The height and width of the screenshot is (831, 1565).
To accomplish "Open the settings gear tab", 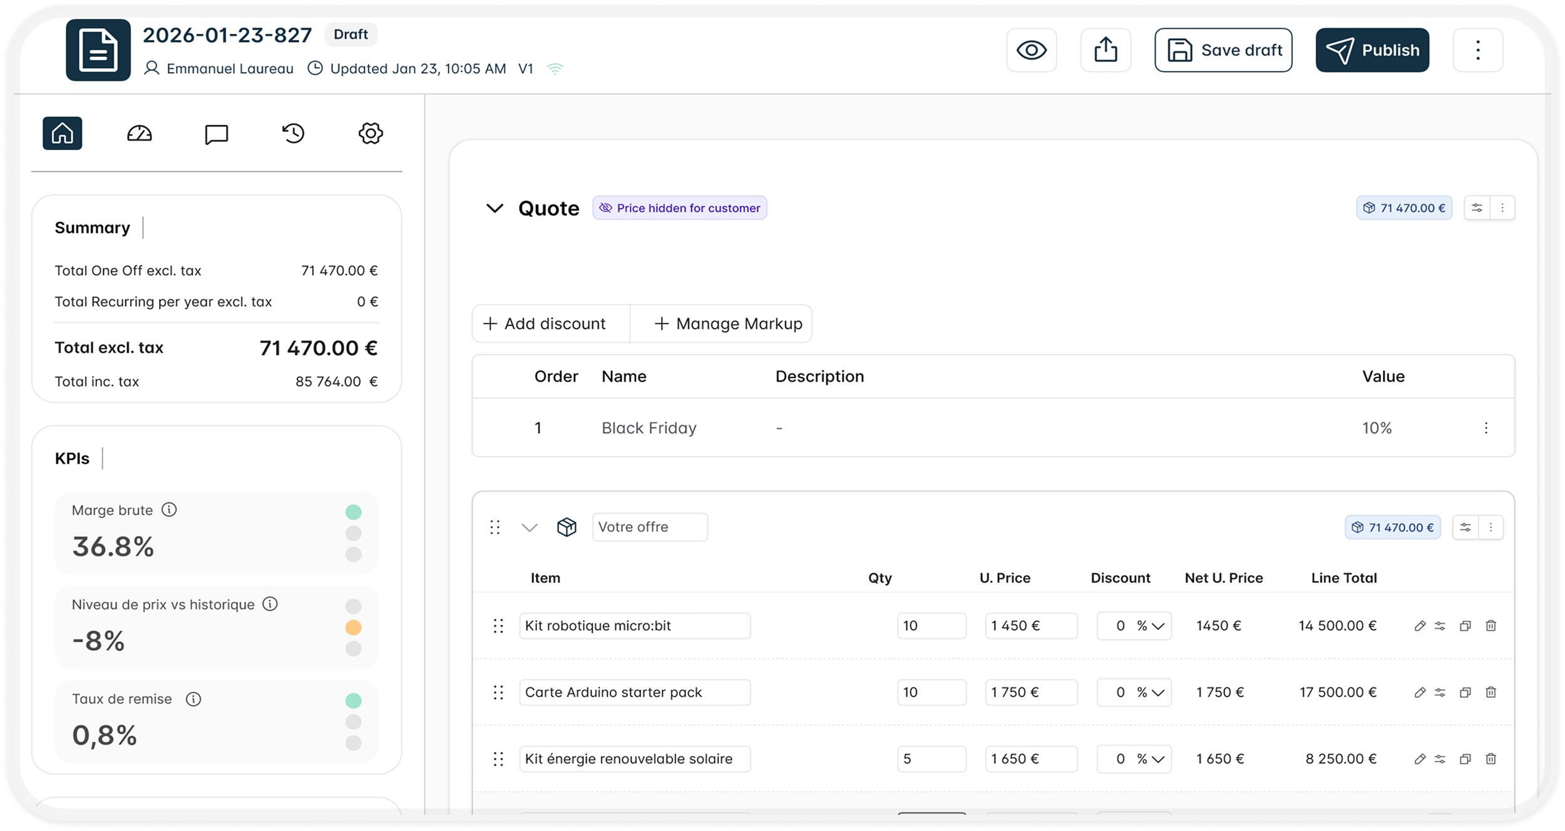I will click(x=371, y=133).
